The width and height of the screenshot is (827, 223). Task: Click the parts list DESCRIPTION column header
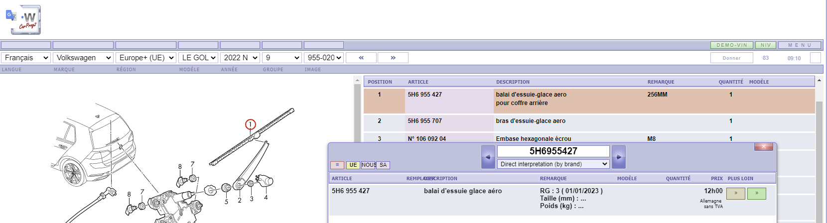pos(513,82)
